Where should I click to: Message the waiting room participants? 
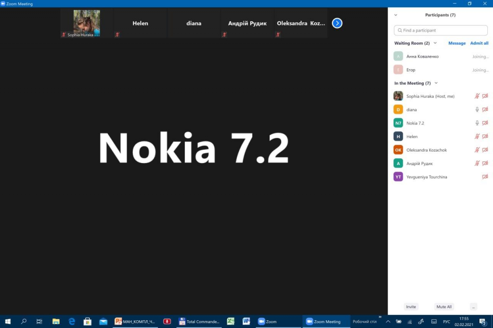click(x=457, y=43)
